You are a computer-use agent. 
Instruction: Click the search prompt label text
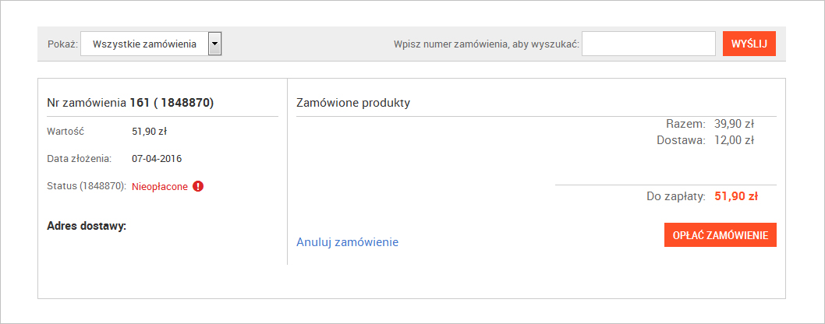point(486,44)
